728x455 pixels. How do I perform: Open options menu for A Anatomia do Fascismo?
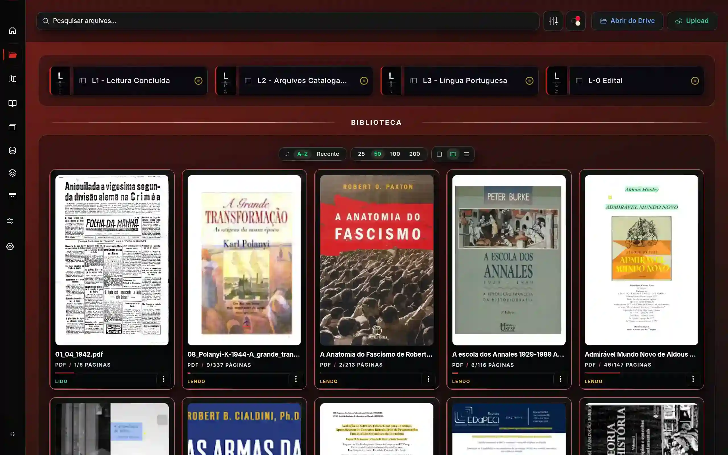(428, 379)
